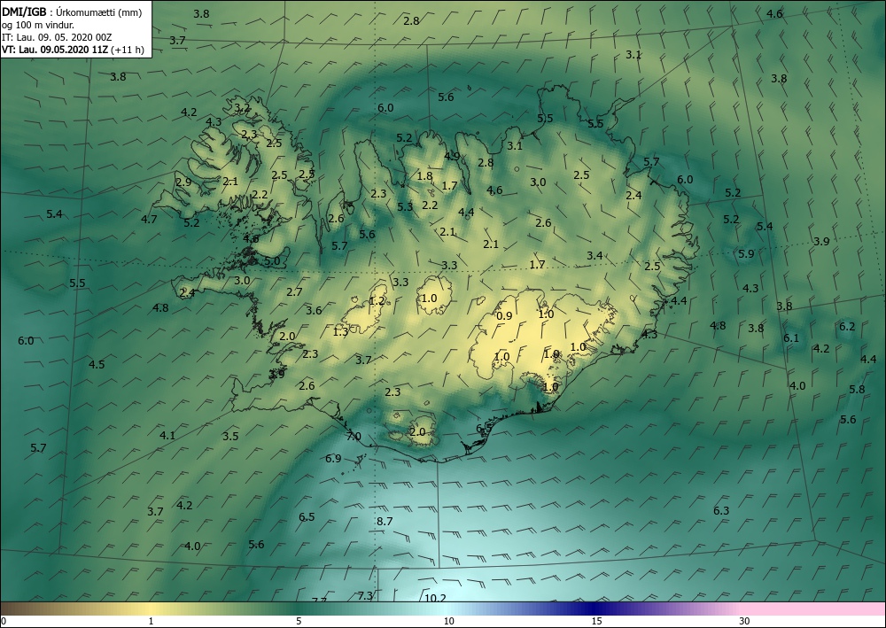This screenshot has height=628, width=886.
Task: Click the '(+11 h)' forecast offset text
Action: pos(128,50)
